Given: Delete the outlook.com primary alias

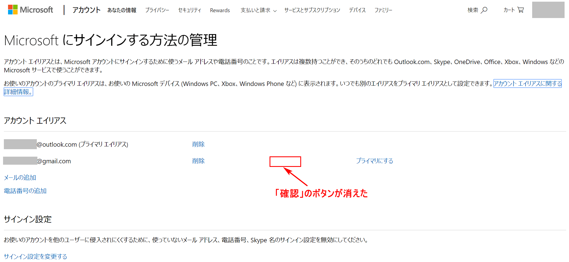Looking at the screenshot, I should pyautogui.click(x=198, y=144).
